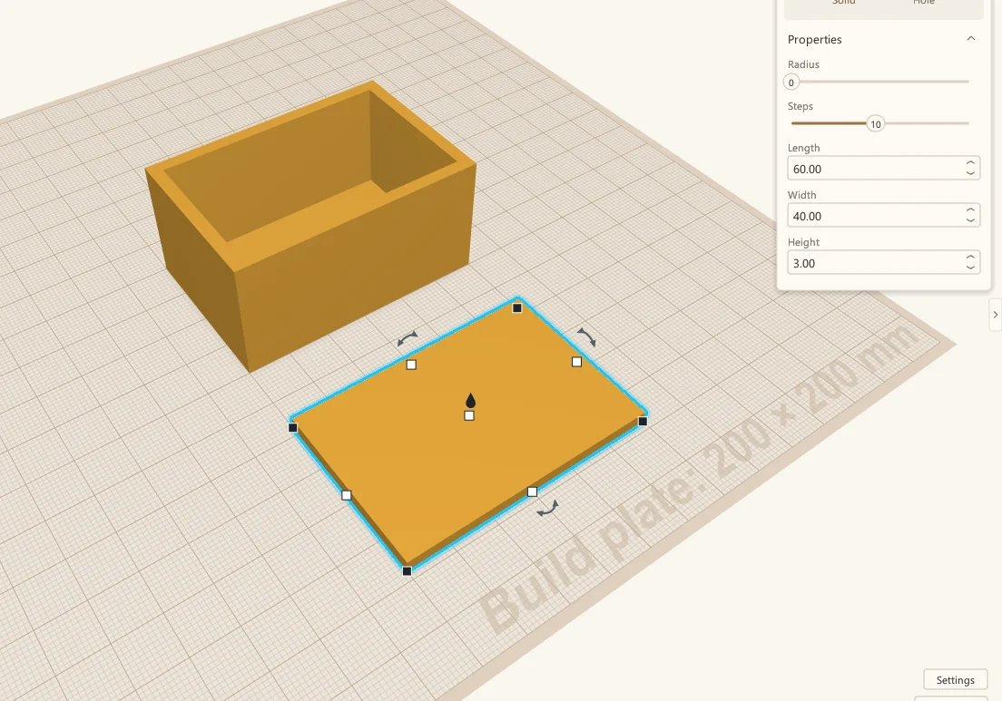The height and width of the screenshot is (701, 1002).
Task: Click the Radius label
Action: point(803,64)
